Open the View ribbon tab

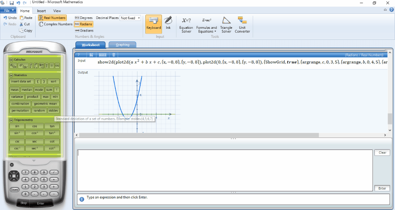point(57,11)
